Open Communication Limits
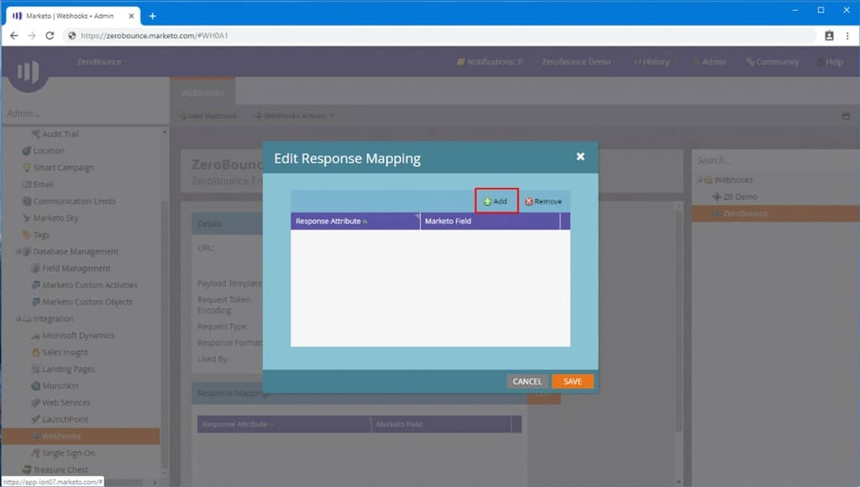Viewport: 860px width, 487px height. 69,202
